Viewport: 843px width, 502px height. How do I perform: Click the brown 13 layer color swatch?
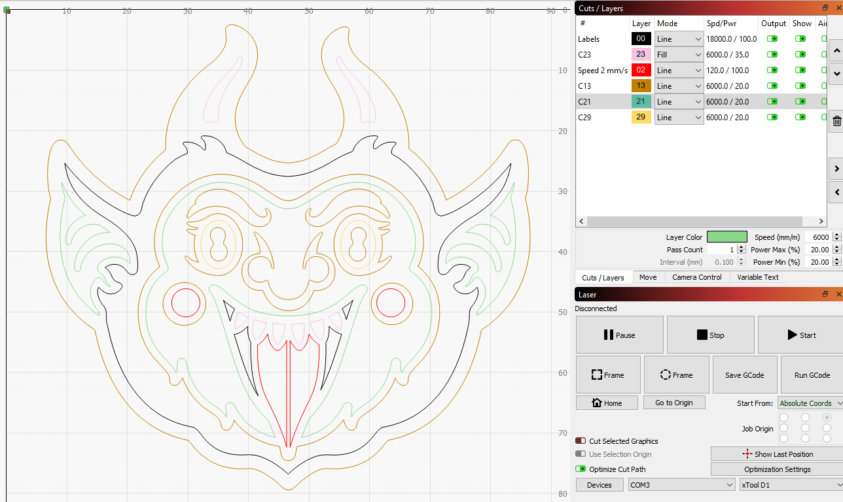coord(641,86)
